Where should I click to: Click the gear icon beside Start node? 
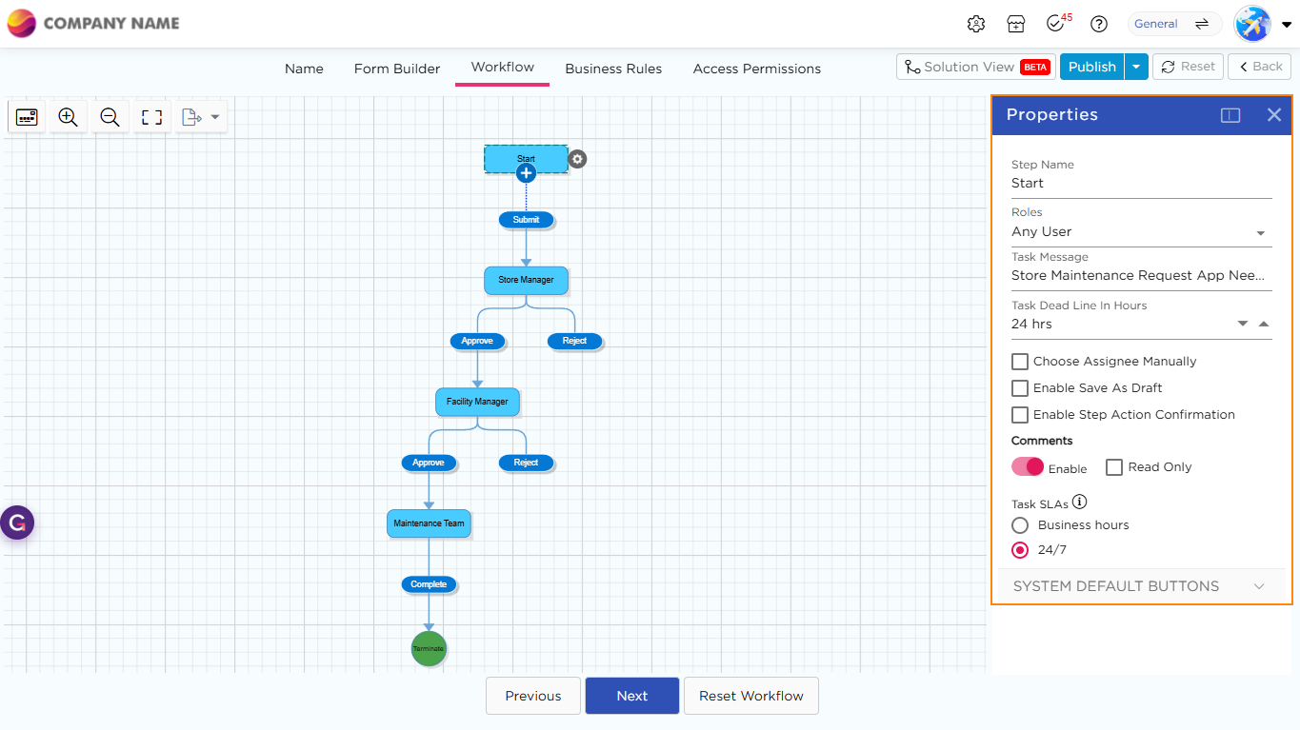pos(577,159)
